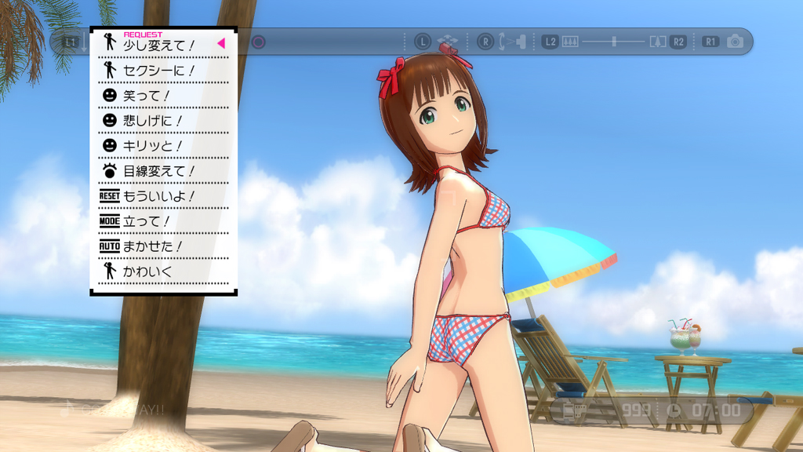Click the zoom slider in top bar
The width and height of the screenshot is (803, 452).
tap(613, 42)
